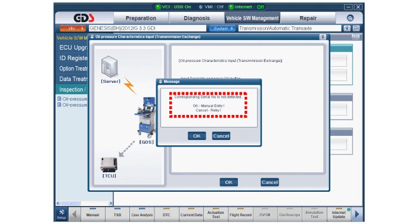Click the GDS logo
Image resolution: width=418 pixels, height=224 pixels.
coord(83,18)
